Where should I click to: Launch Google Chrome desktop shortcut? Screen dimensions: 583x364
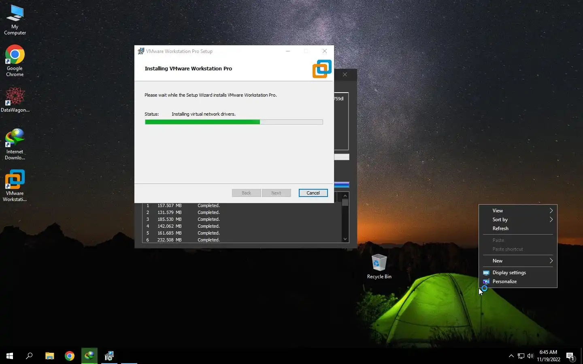tap(15, 61)
